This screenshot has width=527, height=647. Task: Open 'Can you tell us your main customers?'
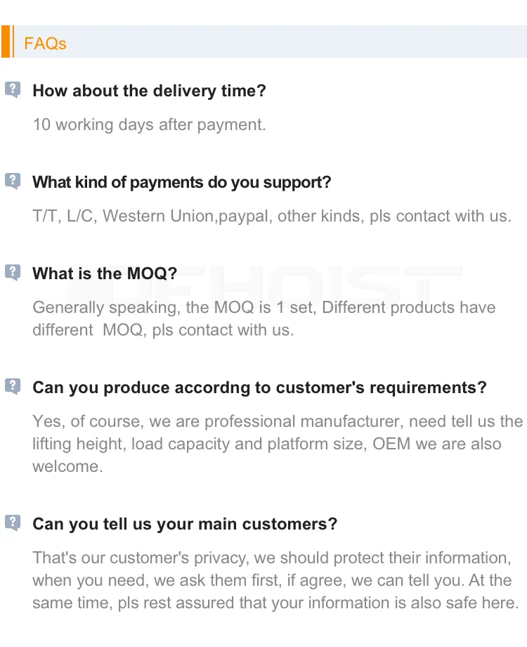point(185,524)
